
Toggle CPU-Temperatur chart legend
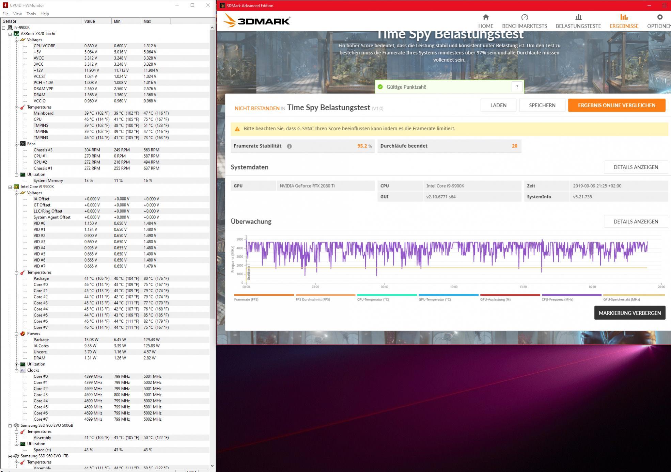(387, 297)
